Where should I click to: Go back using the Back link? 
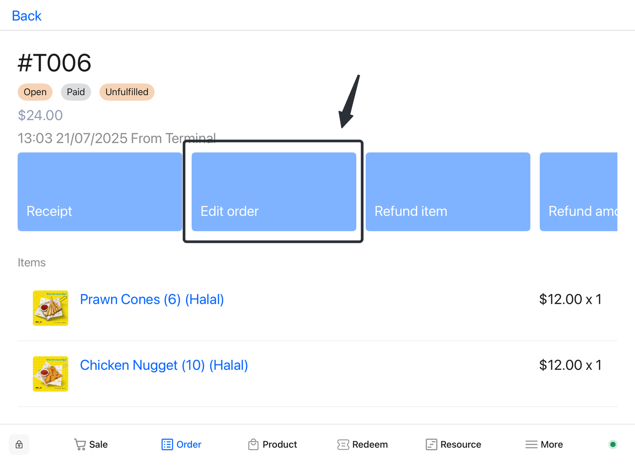click(x=27, y=16)
